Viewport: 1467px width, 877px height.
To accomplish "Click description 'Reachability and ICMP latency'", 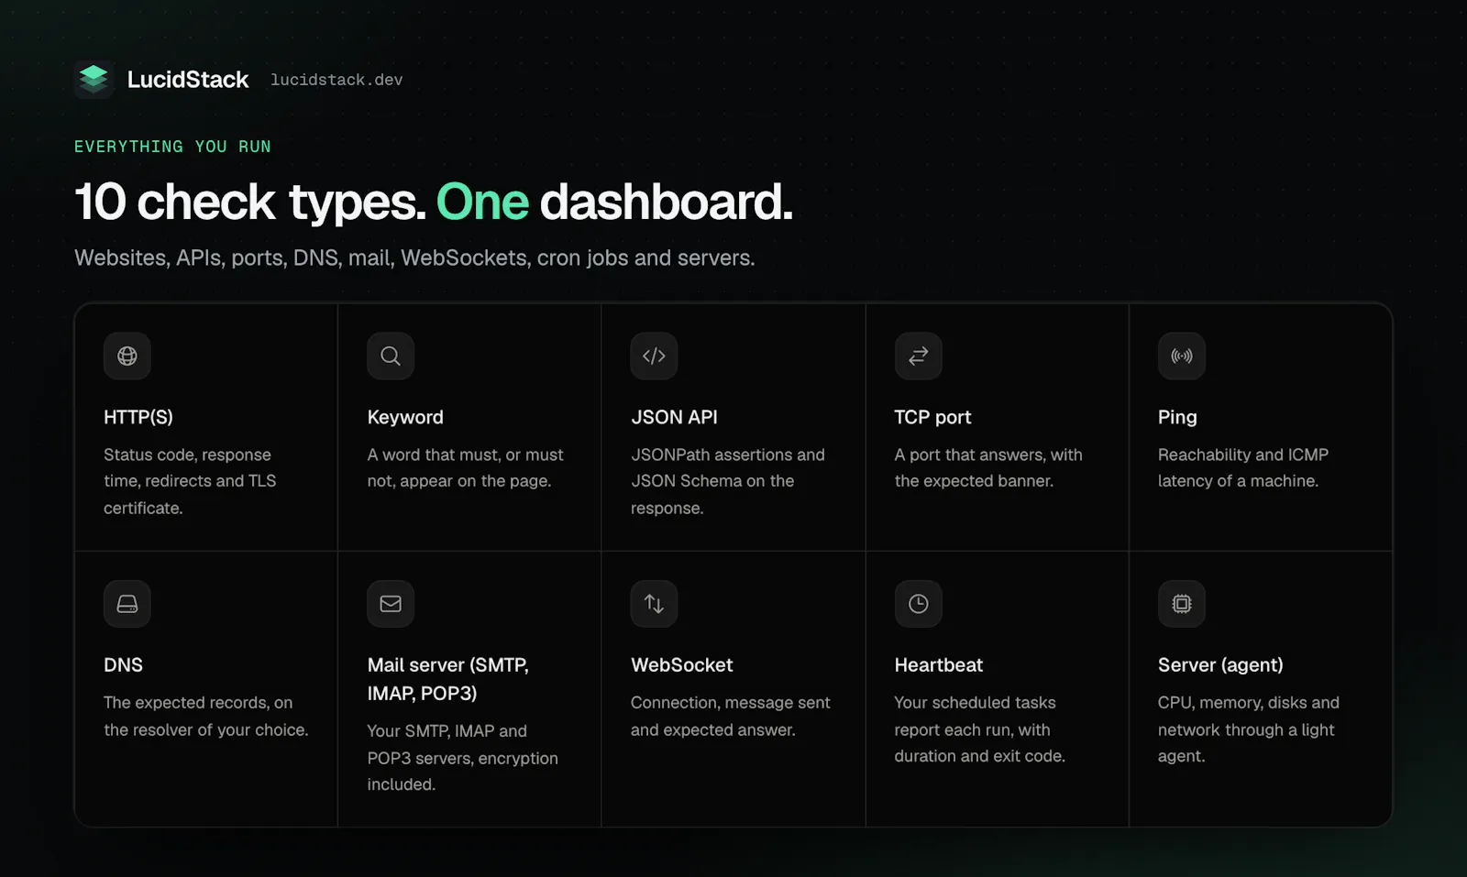I will tap(1243, 467).
